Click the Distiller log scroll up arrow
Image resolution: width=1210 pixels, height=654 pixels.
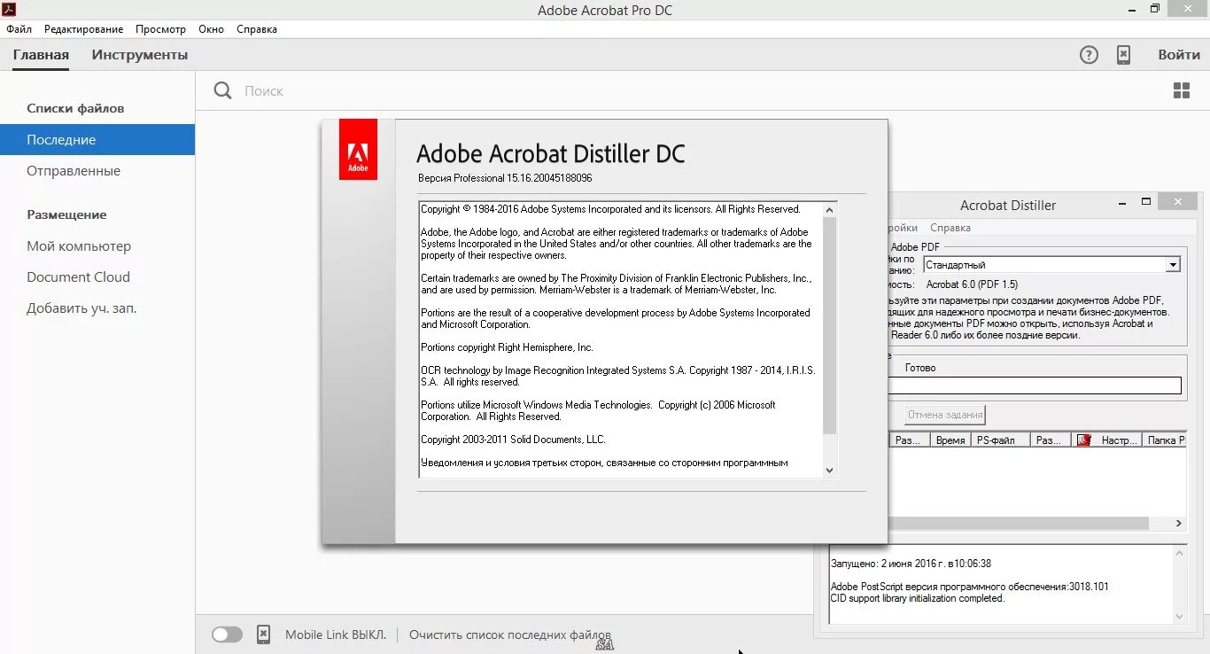click(1179, 553)
